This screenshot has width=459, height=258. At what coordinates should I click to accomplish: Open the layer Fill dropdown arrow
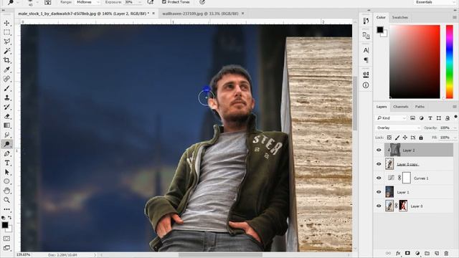[455, 138]
